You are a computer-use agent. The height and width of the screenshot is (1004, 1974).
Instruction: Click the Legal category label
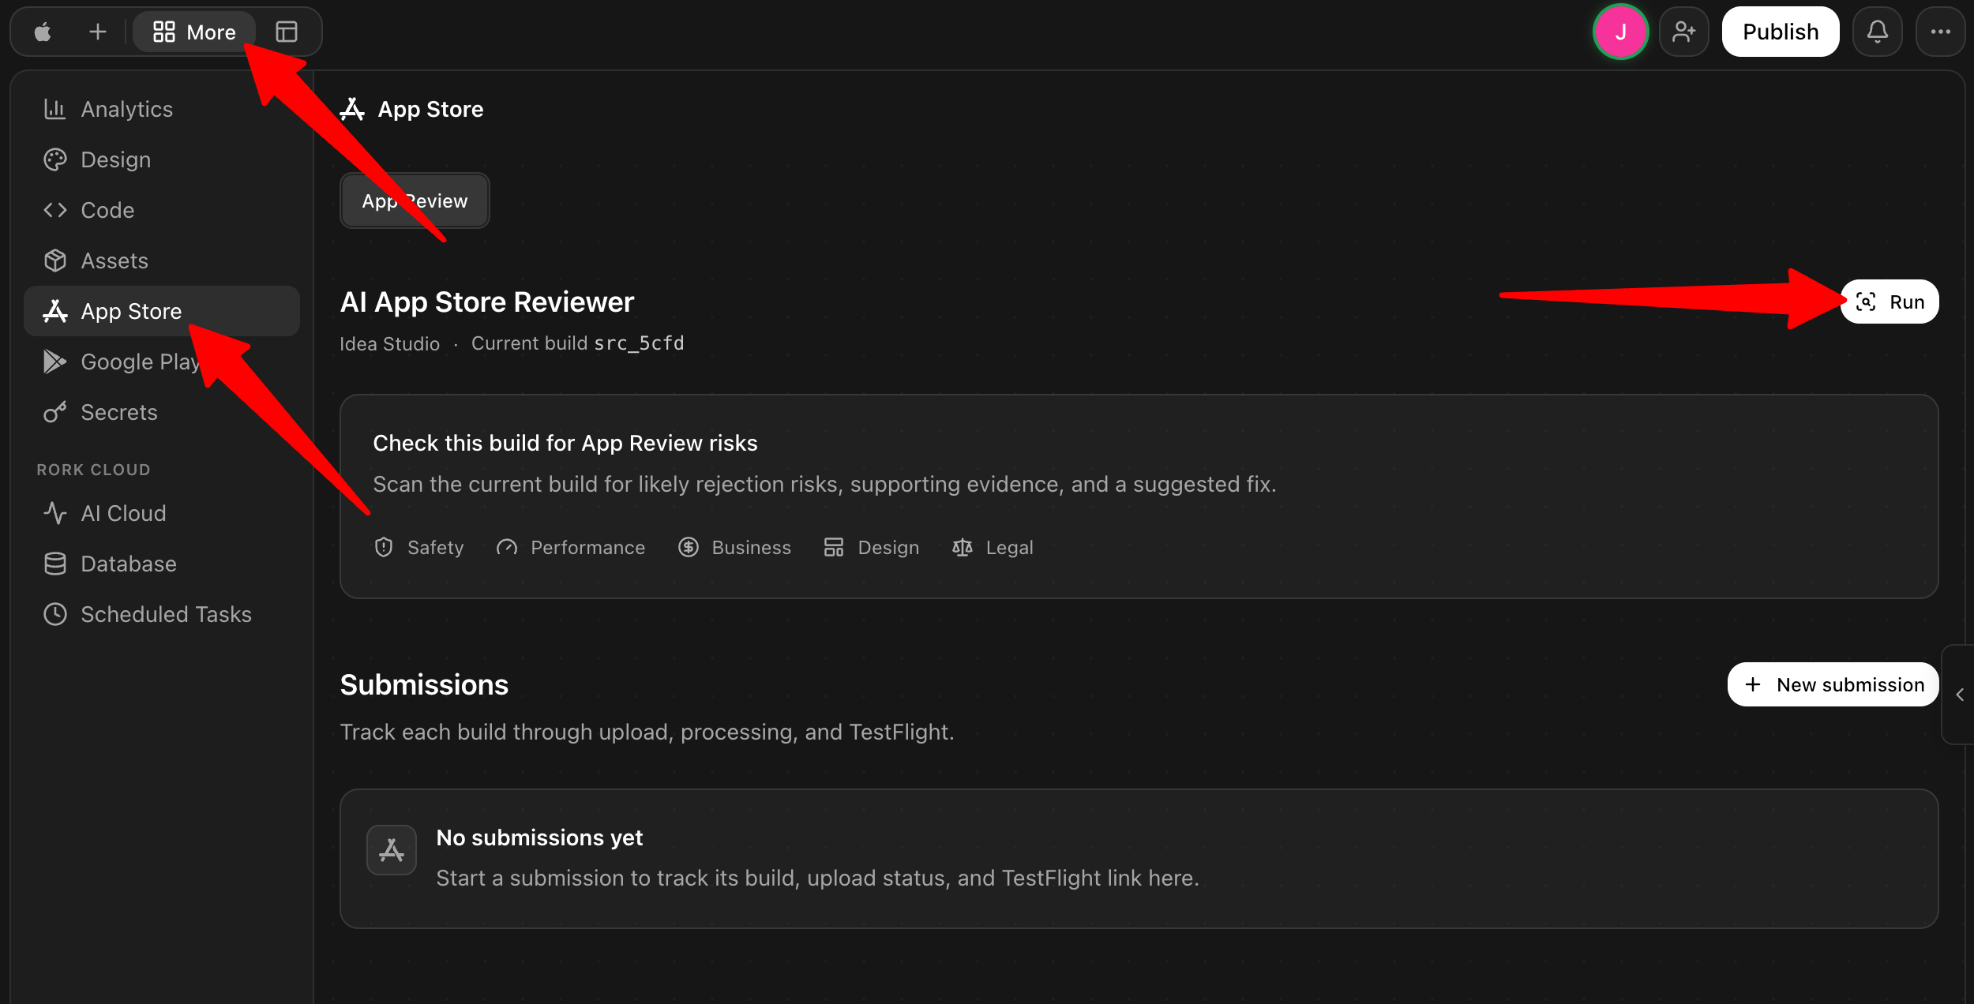[x=993, y=547]
